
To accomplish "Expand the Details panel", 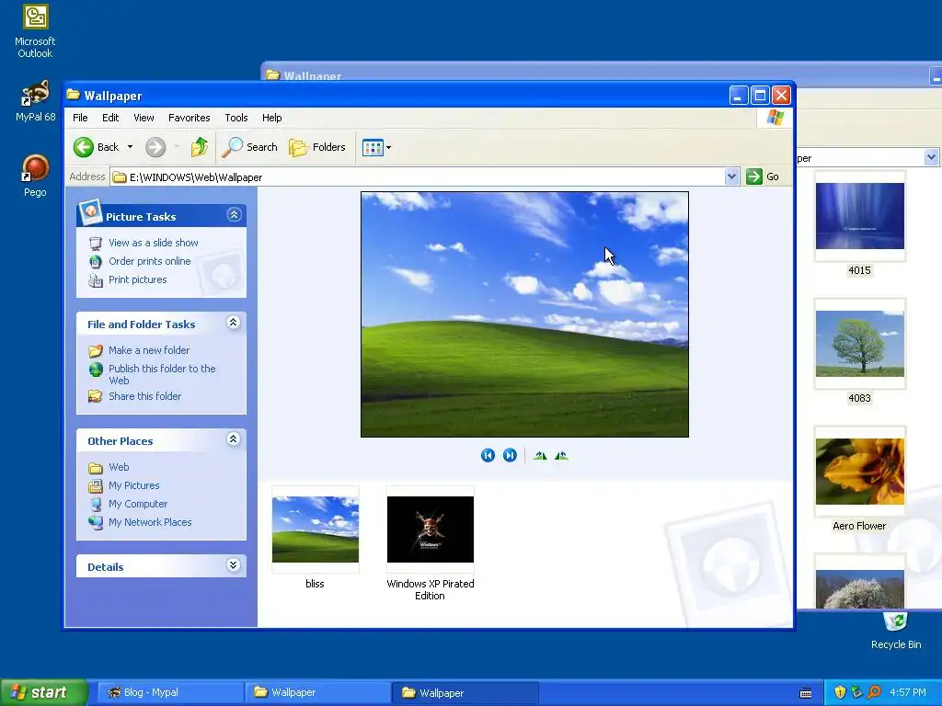I will [234, 565].
